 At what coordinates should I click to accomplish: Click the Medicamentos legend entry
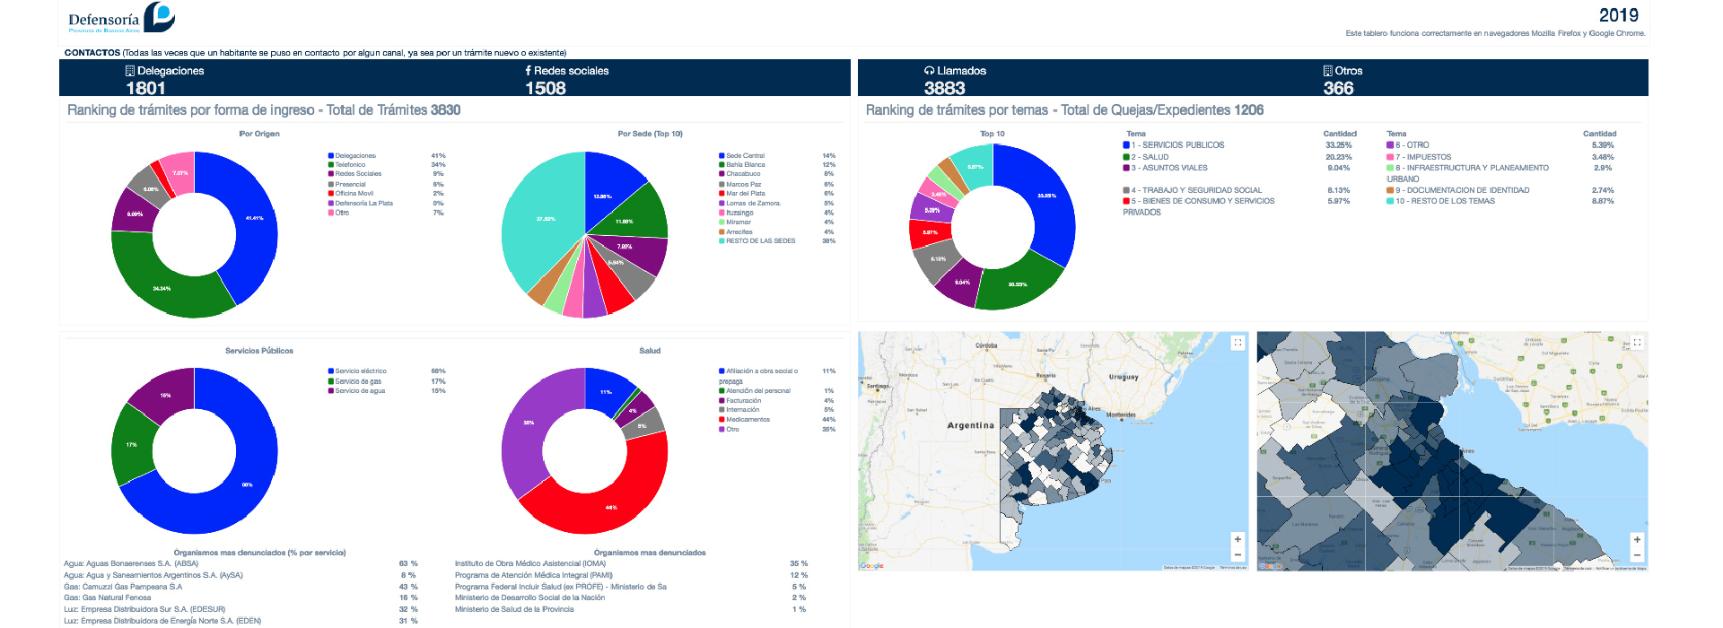(x=748, y=420)
